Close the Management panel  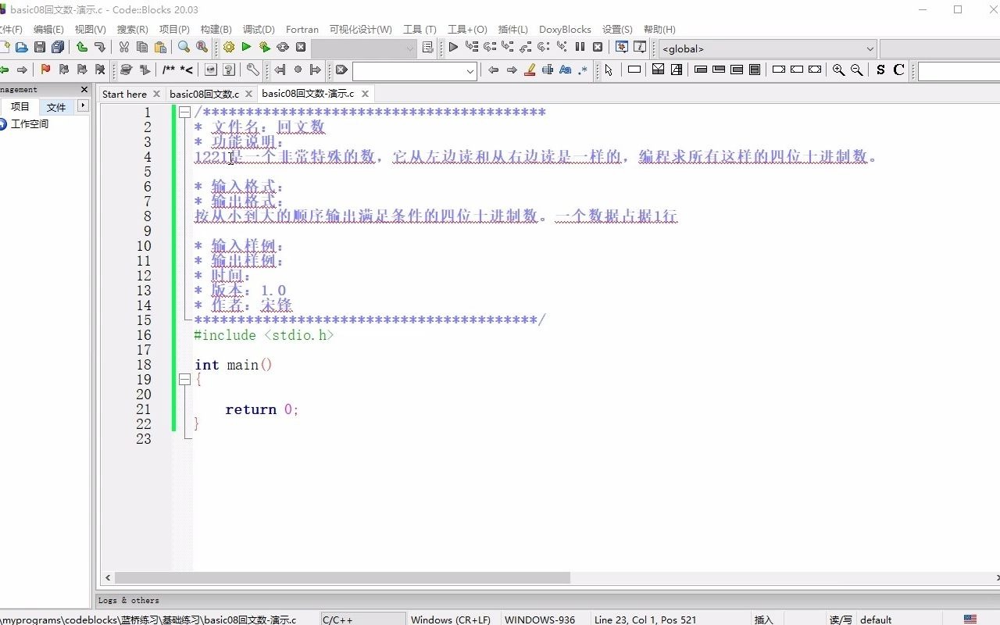(84, 89)
